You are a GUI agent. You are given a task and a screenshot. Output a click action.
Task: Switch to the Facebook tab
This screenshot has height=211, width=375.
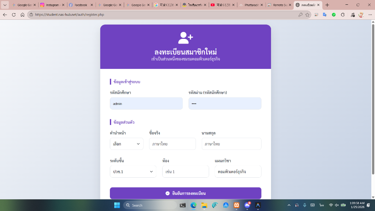pos(81,5)
